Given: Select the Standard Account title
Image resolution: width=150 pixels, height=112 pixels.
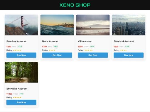Looking at the screenshot, I should [124, 41].
